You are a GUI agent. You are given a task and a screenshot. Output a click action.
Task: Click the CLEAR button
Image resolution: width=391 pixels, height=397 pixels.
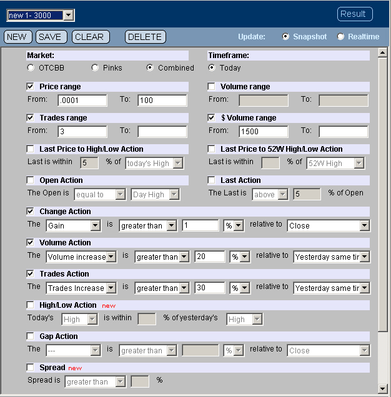91,37
